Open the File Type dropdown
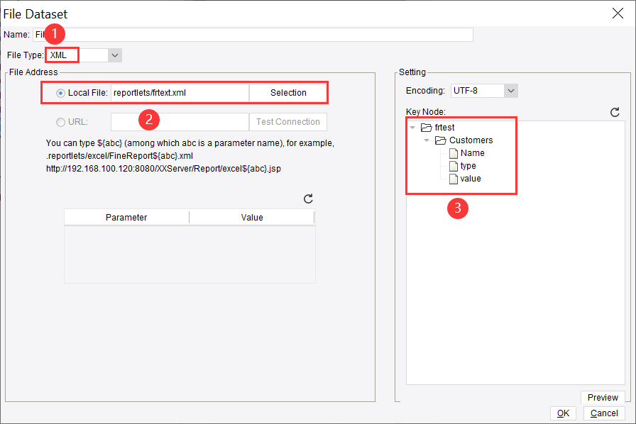This screenshot has height=424, width=636. pyautogui.click(x=114, y=55)
